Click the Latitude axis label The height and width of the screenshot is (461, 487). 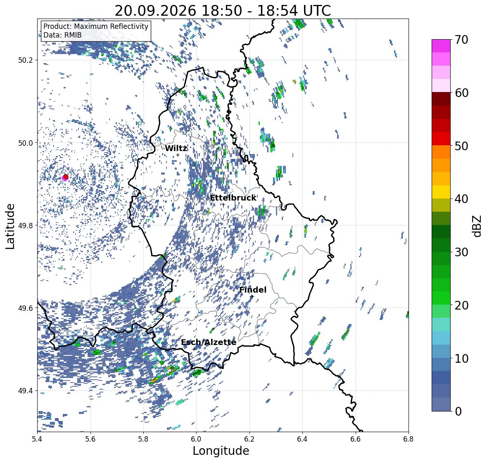tap(10, 226)
